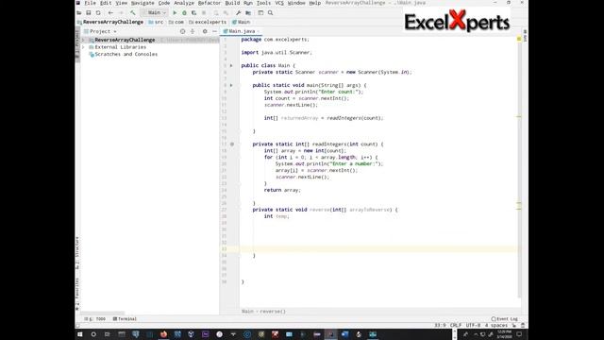Click the com breadcrumb in navigation bar

tap(176, 22)
